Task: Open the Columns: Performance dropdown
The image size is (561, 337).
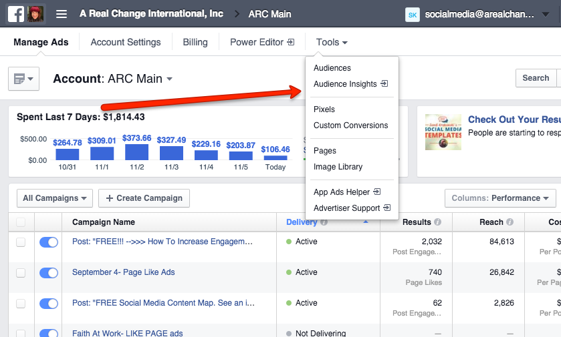Action: 499,198
